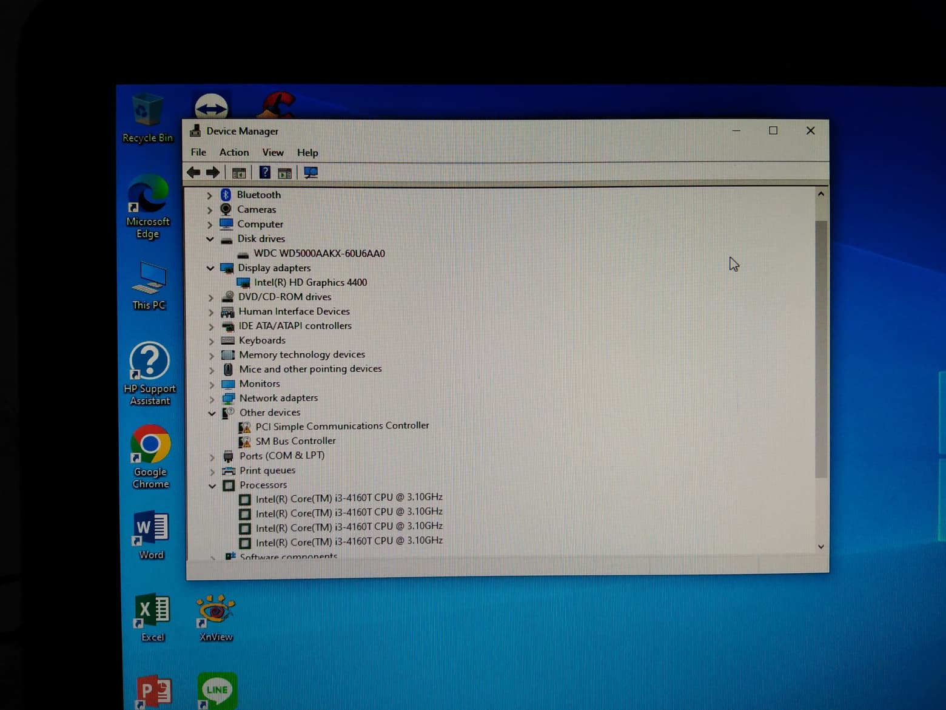Collapse the Processors category
The height and width of the screenshot is (710, 946).
[x=212, y=485]
